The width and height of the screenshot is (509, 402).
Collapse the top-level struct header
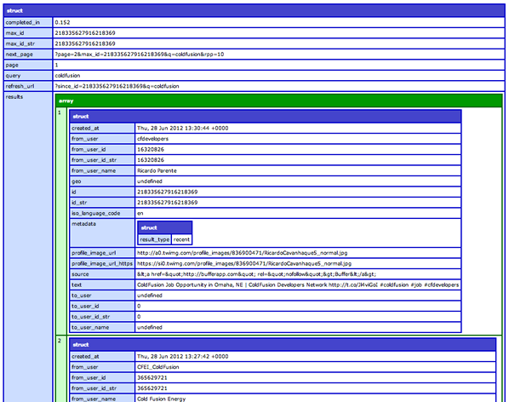click(254, 11)
